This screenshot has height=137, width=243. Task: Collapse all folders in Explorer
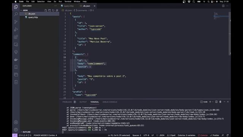(x=57, y=10)
